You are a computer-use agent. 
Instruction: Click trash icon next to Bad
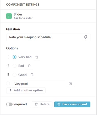[29, 66]
